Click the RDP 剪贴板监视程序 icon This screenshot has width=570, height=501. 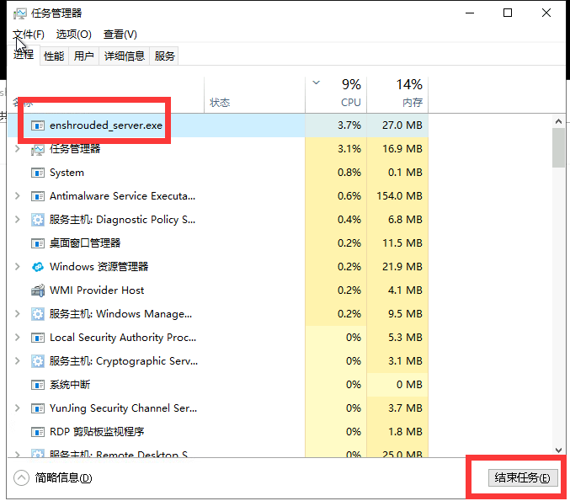click(x=38, y=432)
